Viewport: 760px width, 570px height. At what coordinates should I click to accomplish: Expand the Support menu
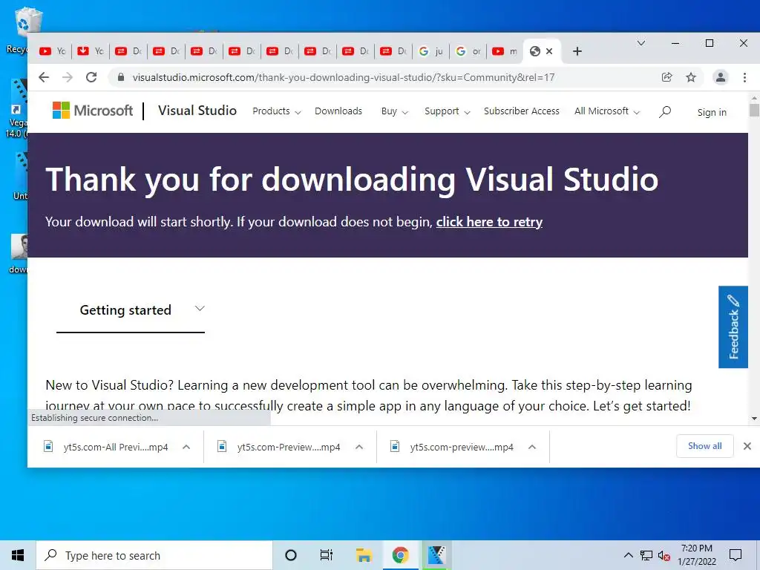(x=447, y=111)
